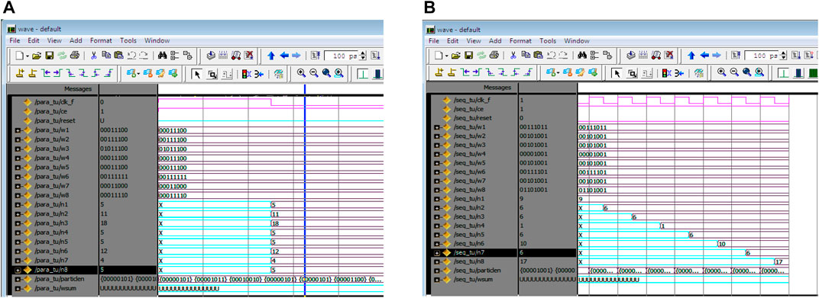Click Zoom In icon in para_tu wave window

[301, 73]
